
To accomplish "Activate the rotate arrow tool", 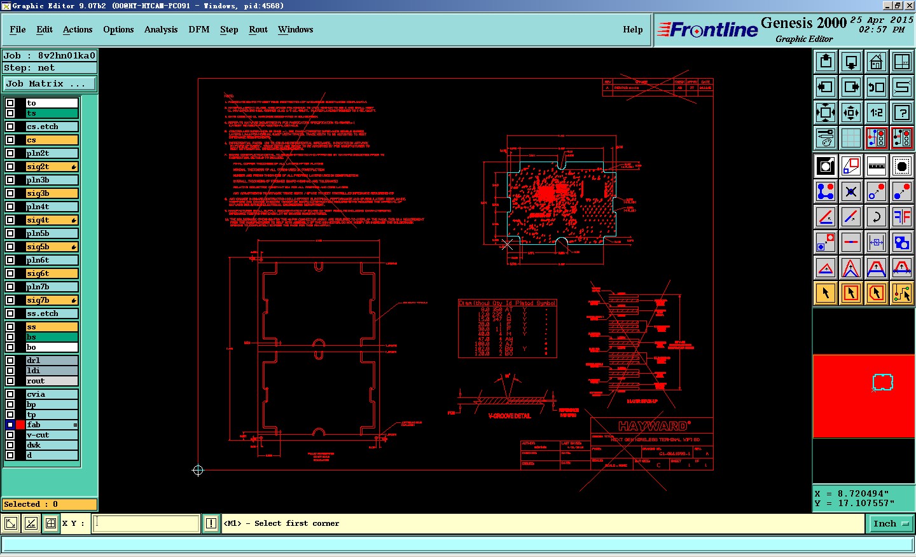I will [x=877, y=217].
